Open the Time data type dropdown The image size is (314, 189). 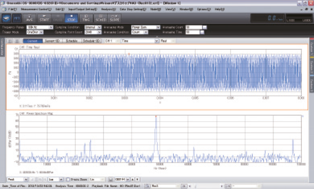point(140,41)
